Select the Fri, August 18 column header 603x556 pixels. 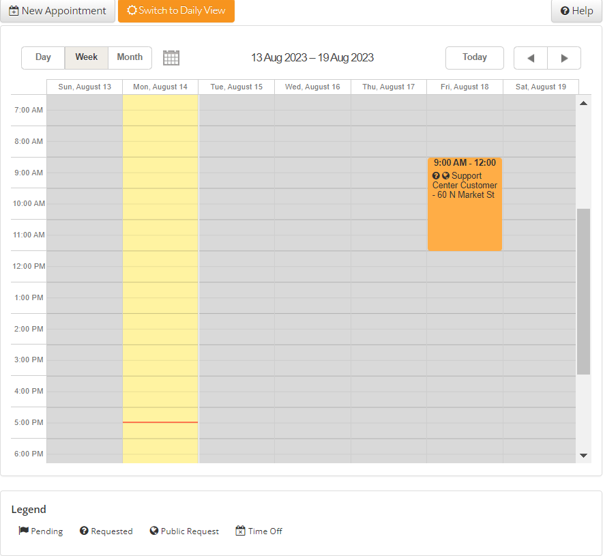pos(465,87)
